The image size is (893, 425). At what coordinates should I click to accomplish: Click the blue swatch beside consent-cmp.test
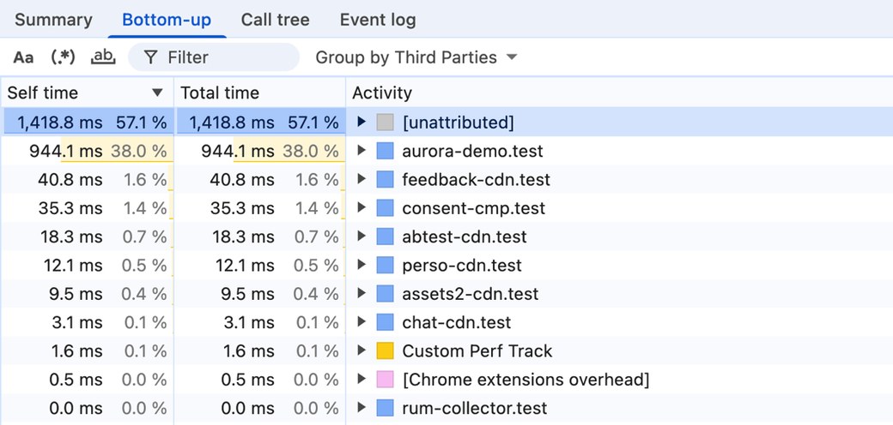[x=385, y=208]
